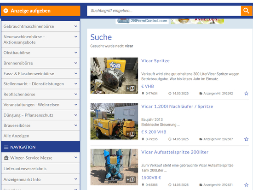The height and width of the screenshot is (190, 253).
Task: Click the 2BFermControl.com banner ad
Action: pos(142,21)
